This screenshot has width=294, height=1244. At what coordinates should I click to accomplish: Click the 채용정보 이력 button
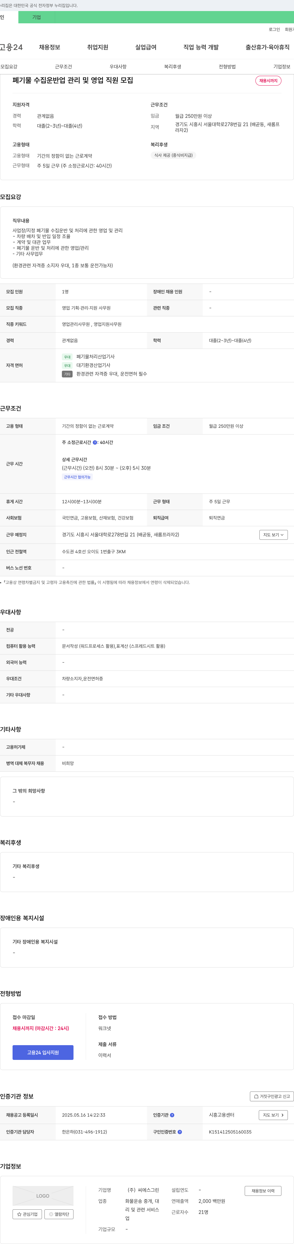click(x=263, y=1191)
